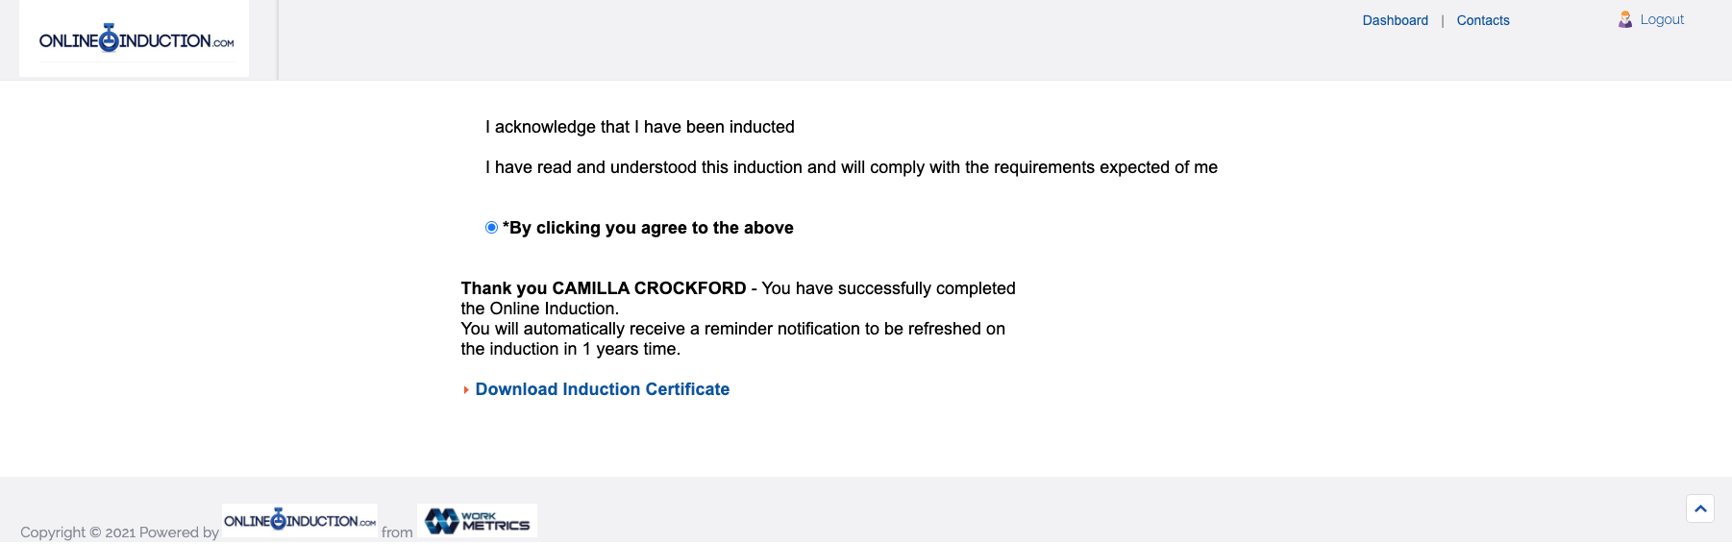Select the agree-to-the-above radio button
Screen dimensions: 1732x545
coord(491,228)
